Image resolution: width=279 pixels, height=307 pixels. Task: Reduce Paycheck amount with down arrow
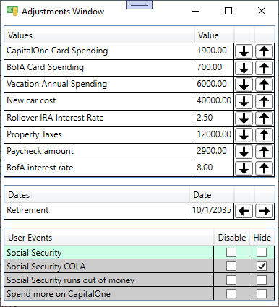244,152
